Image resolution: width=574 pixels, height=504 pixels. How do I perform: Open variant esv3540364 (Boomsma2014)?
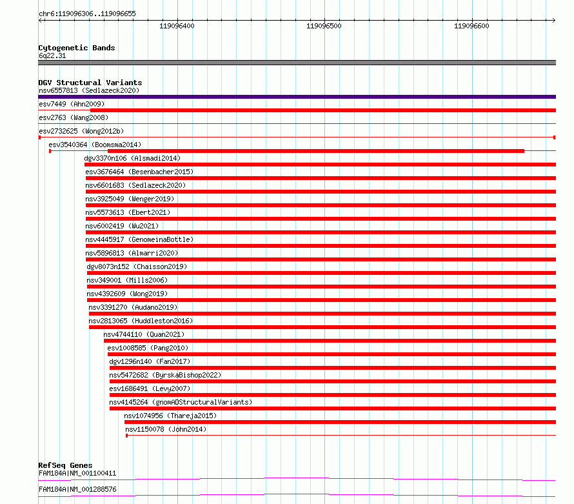95,145
